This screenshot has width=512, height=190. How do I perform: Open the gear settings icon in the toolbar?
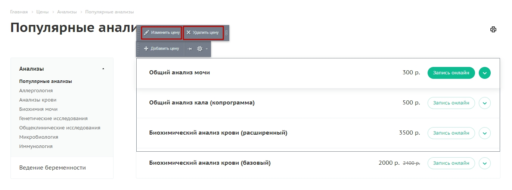point(200,49)
